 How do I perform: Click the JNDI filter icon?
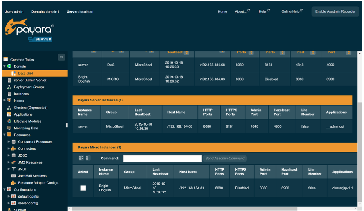(x=14, y=169)
